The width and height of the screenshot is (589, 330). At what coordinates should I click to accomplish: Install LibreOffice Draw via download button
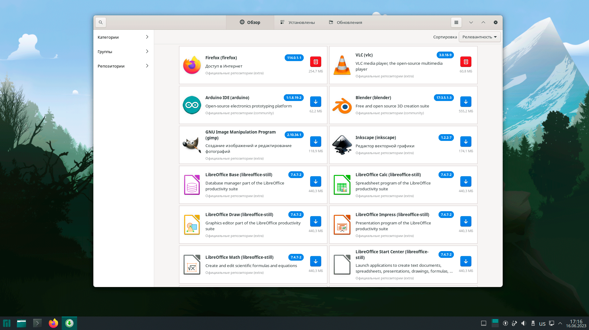[x=316, y=221]
